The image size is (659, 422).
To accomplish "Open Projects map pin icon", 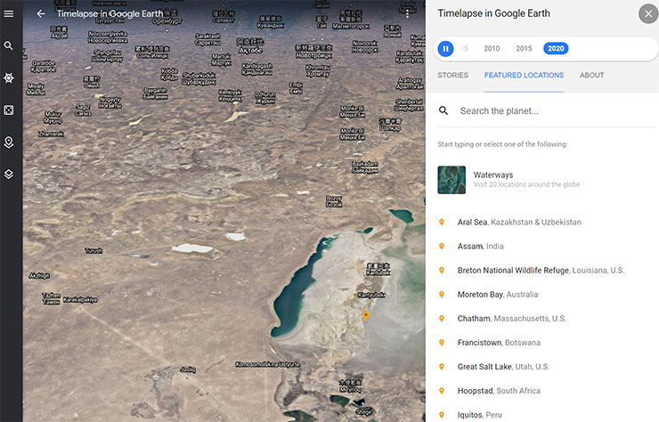I will coord(8,142).
